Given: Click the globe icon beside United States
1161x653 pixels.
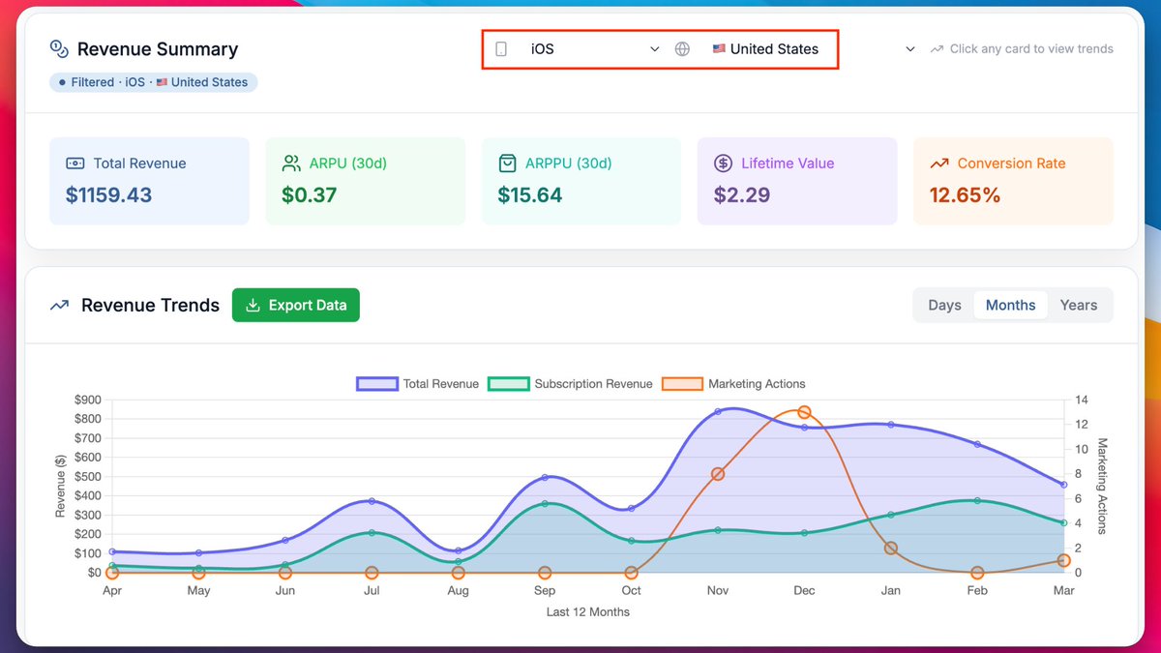Looking at the screenshot, I should point(682,48).
